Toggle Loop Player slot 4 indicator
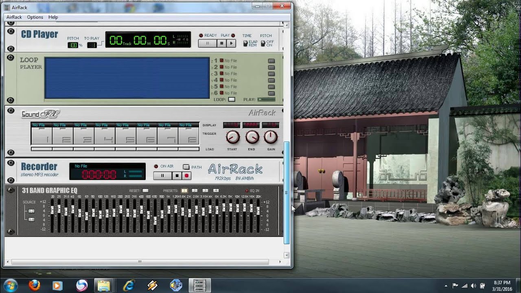This screenshot has height=293, width=521. [x=222, y=80]
